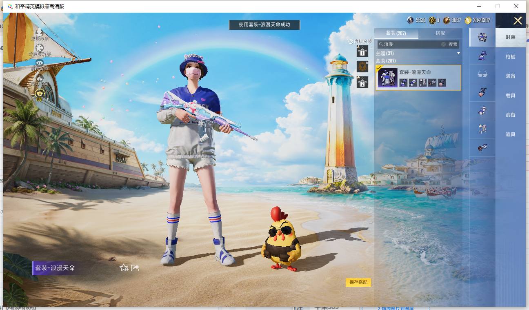Open the 快捷换装 help circle icon
Viewport: 529px width, 310px height.
pos(350,42)
